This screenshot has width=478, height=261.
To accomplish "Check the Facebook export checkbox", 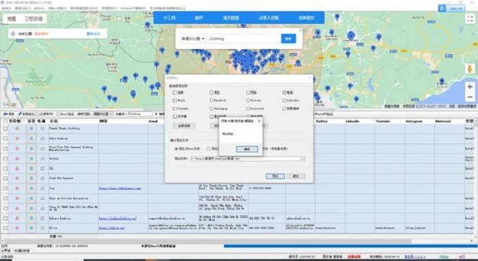I will tap(211, 100).
